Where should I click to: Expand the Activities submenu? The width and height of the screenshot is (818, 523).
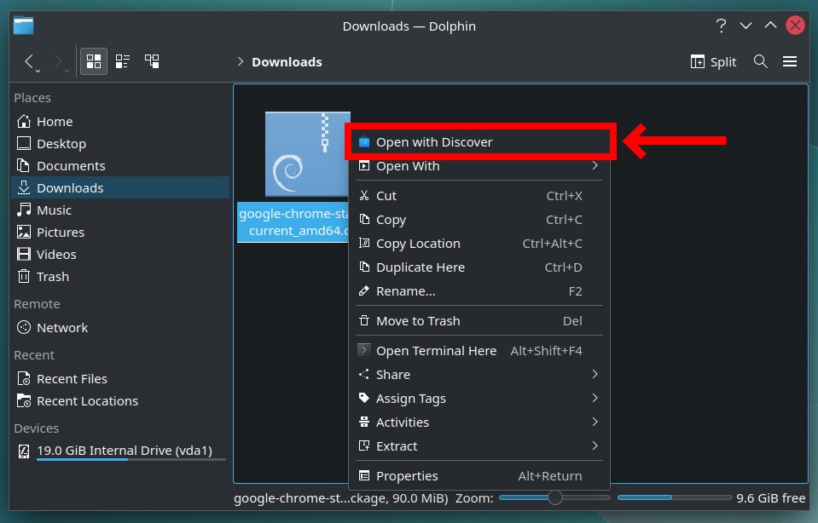[x=479, y=422]
